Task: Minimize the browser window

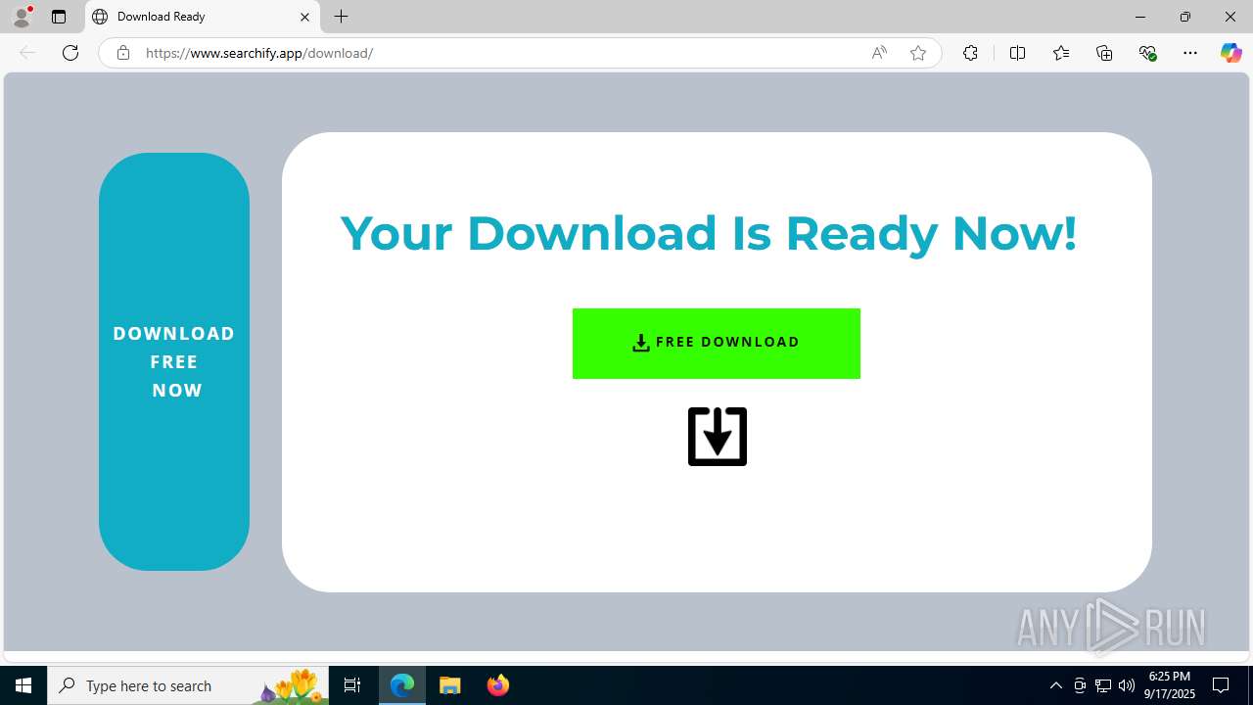Action: tap(1139, 17)
